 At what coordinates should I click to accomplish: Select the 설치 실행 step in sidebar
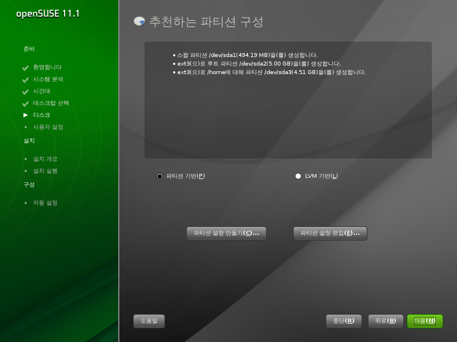click(x=45, y=171)
